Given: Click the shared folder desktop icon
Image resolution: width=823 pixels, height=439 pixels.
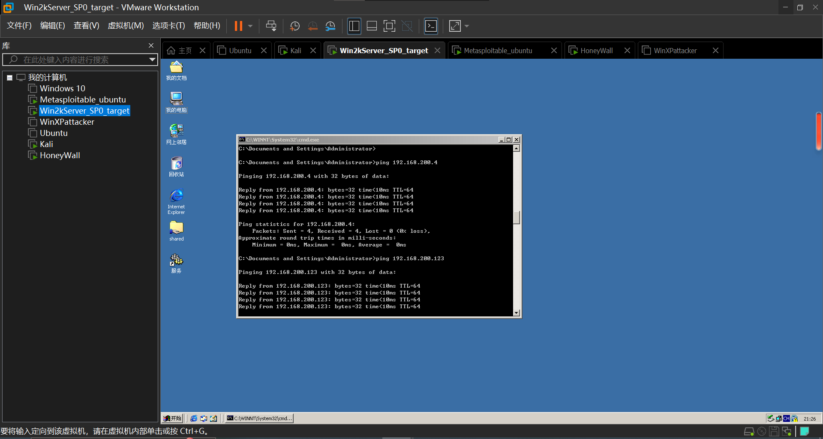Looking at the screenshot, I should click(x=176, y=232).
